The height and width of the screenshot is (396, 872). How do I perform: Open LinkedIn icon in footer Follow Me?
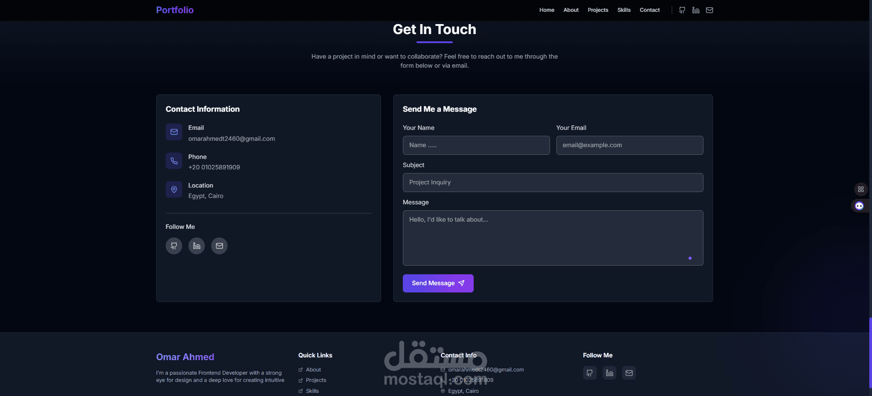click(609, 373)
